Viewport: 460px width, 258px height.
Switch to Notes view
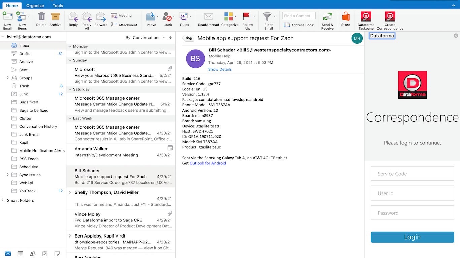pos(57,254)
